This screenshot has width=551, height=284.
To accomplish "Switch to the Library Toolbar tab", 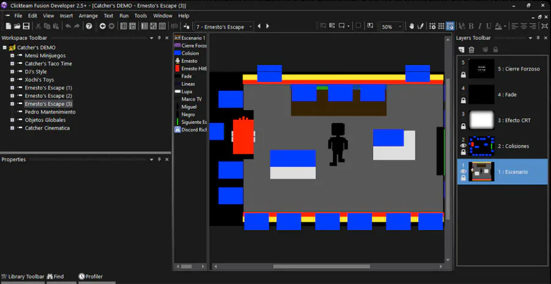I will [x=23, y=277].
